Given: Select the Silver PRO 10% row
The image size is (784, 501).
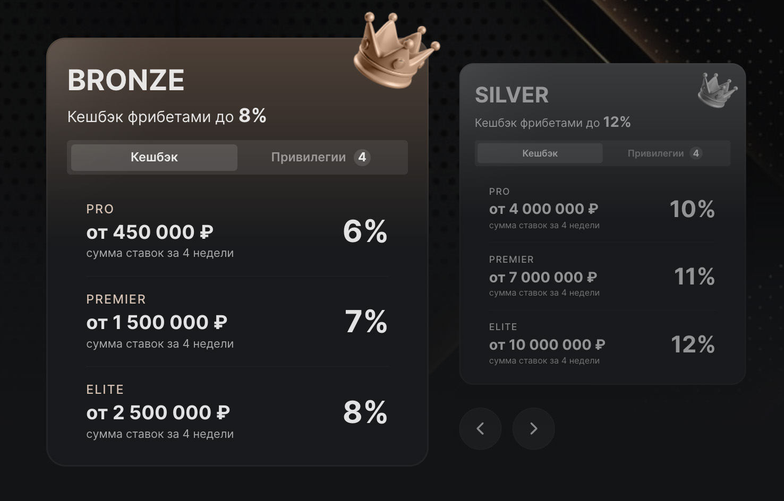Looking at the screenshot, I should pyautogui.click(x=602, y=209).
